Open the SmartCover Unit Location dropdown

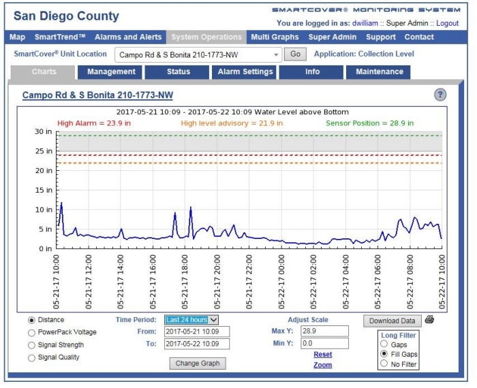tap(198, 54)
